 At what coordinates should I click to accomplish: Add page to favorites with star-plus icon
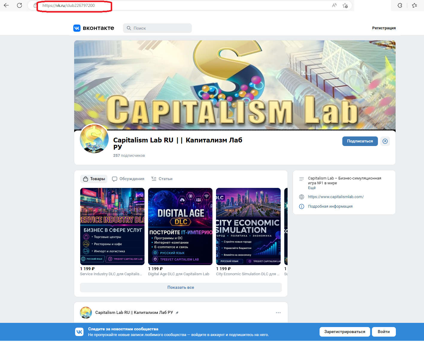345,5
